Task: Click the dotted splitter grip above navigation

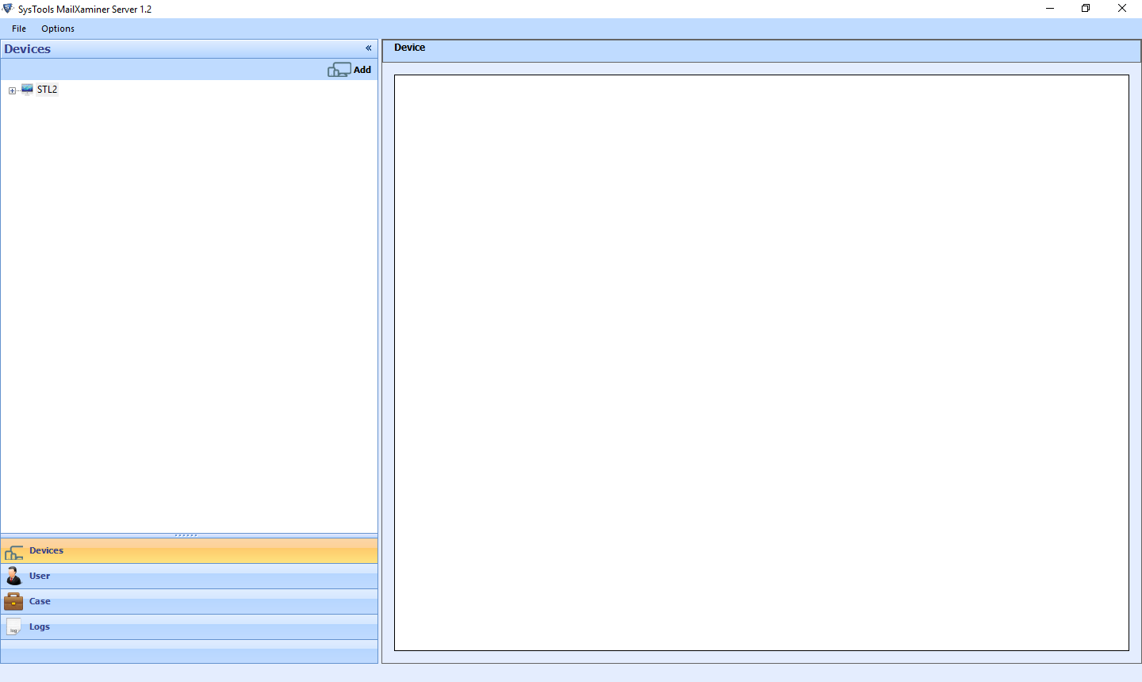Action: point(186,535)
